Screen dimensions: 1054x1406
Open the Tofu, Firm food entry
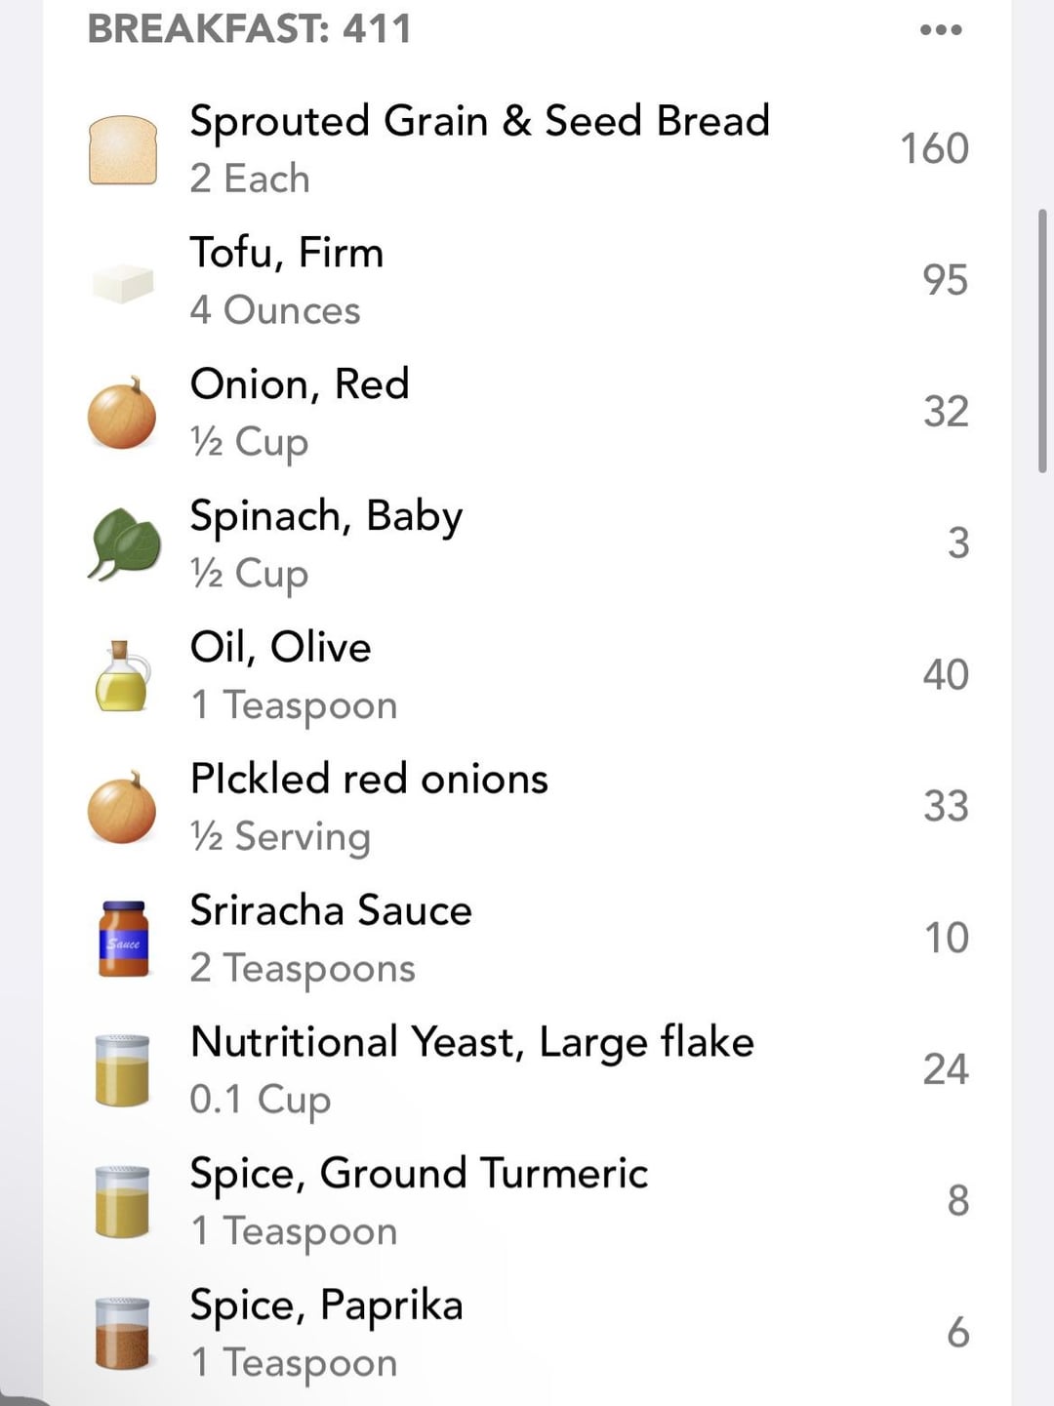tap(287, 253)
